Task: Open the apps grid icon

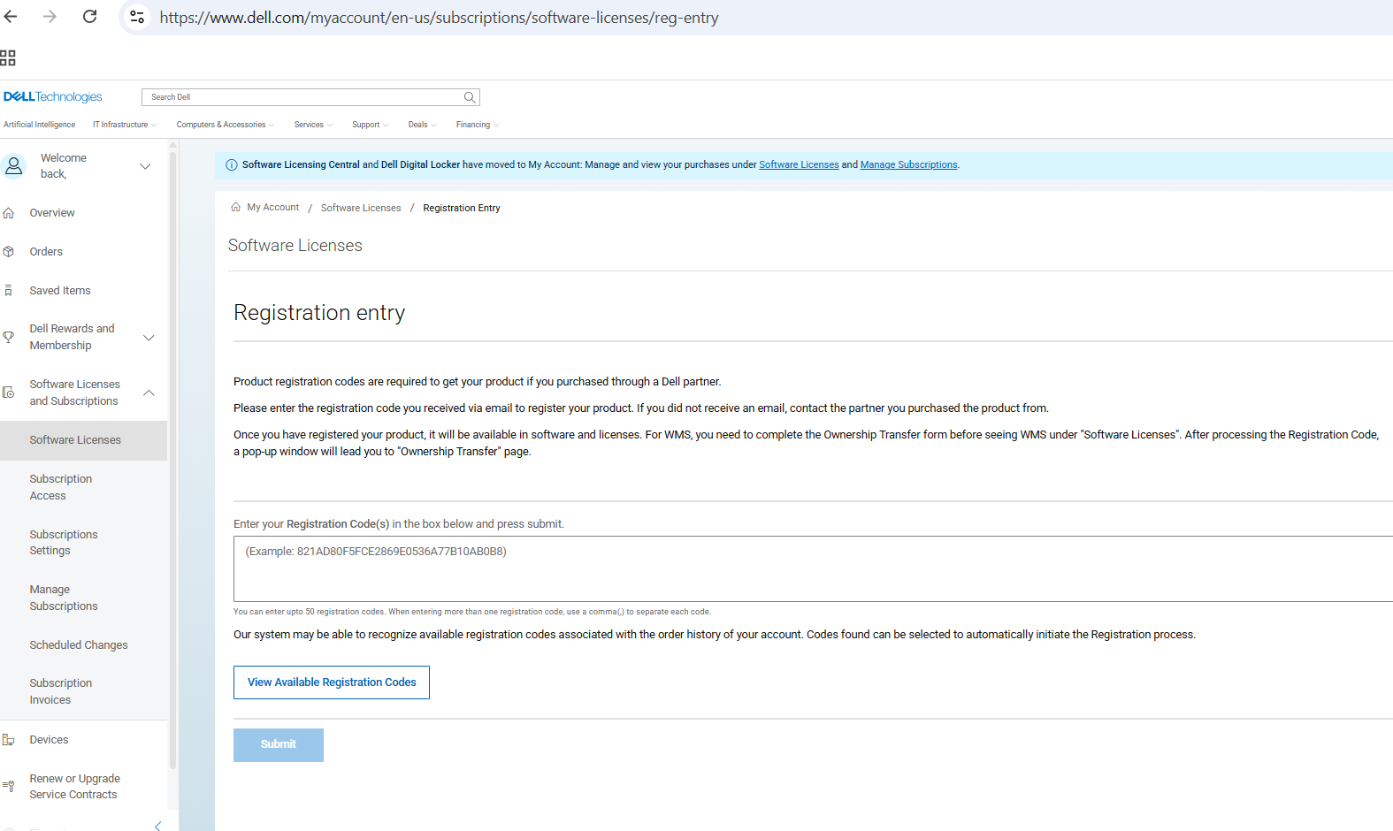Action: [8, 58]
